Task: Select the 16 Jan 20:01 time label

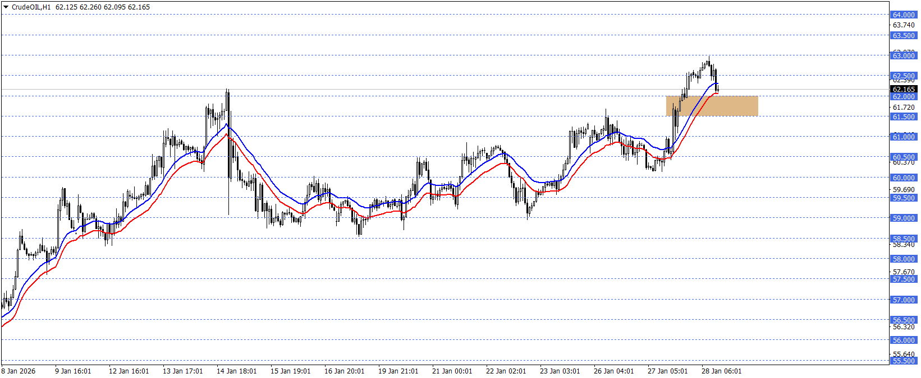Action: pos(344,371)
